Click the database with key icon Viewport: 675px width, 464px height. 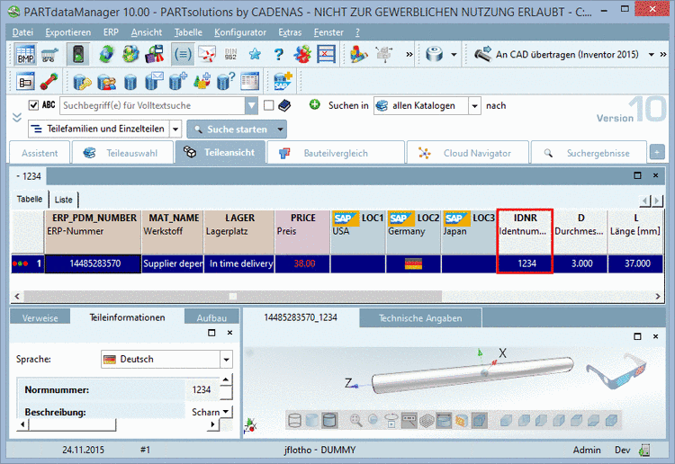[x=82, y=81]
